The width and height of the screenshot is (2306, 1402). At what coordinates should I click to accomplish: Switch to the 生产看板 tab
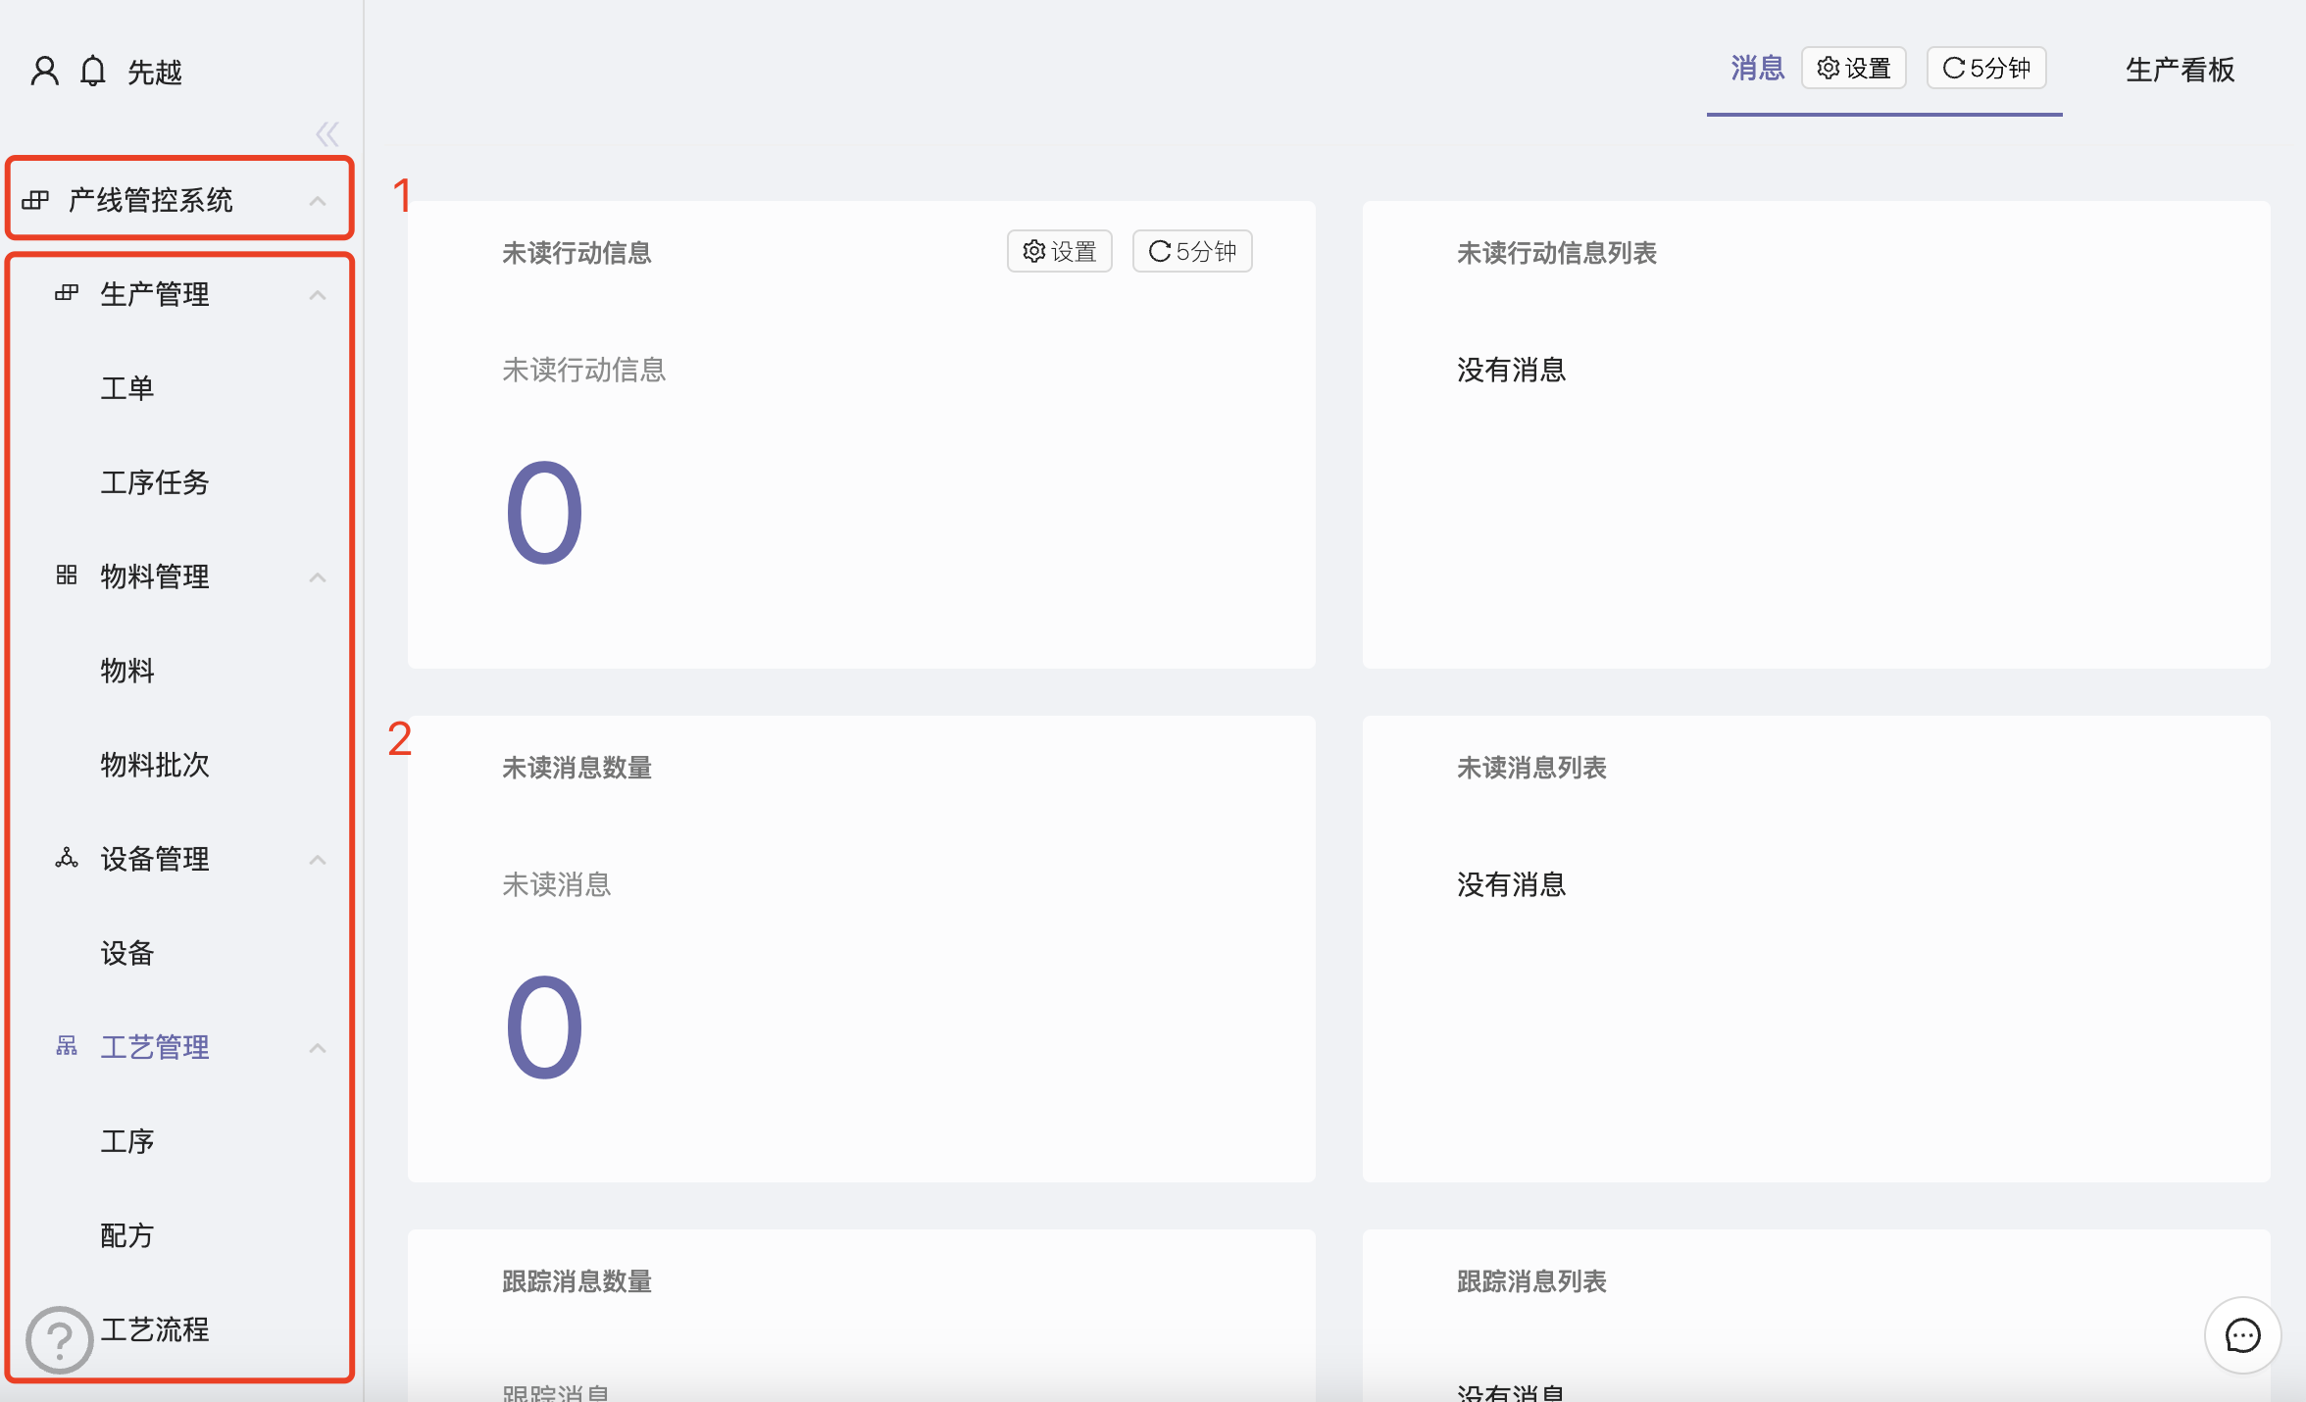[x=2180, y=70]
